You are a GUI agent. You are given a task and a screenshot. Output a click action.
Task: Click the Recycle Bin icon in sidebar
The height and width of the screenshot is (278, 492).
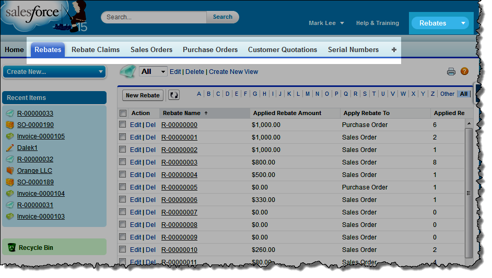point(11,248)
